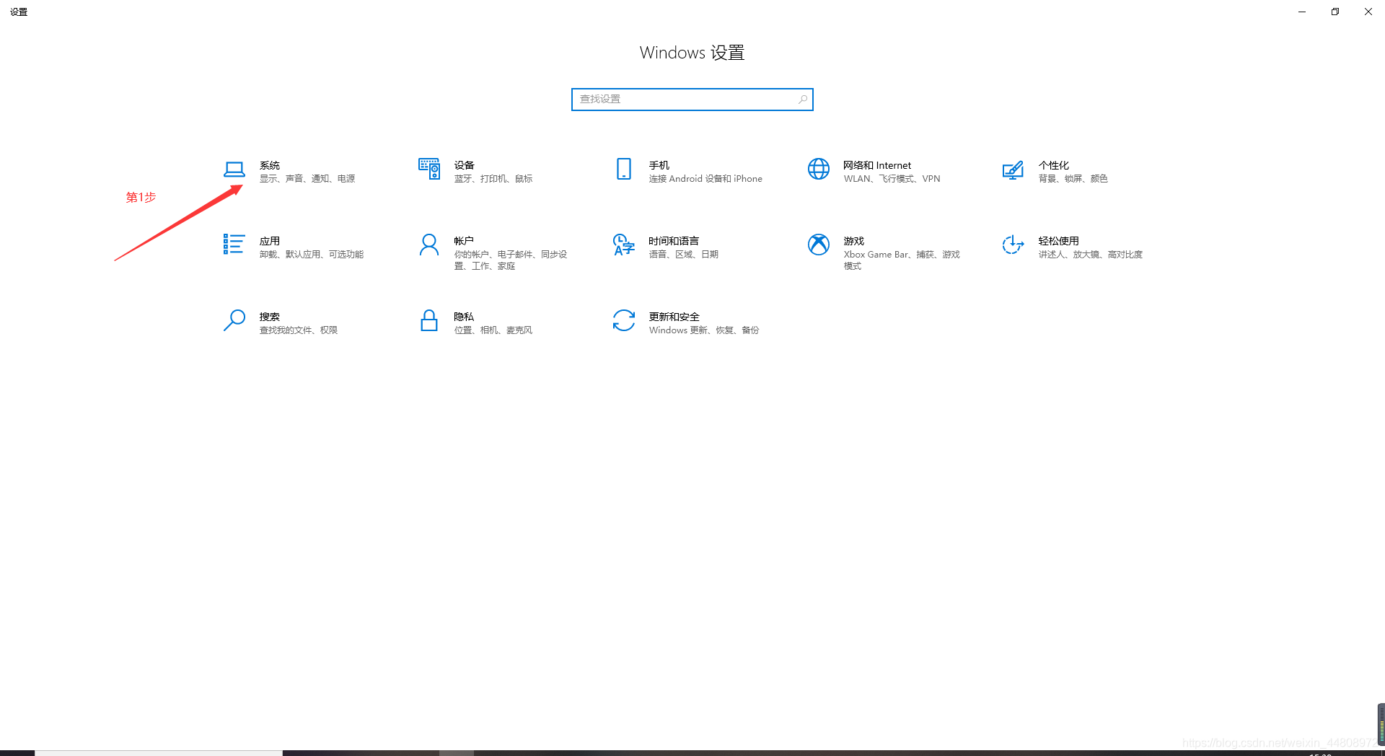Open 网络和 Internet settings title
1385x756 pixels.
pos(877,165)
